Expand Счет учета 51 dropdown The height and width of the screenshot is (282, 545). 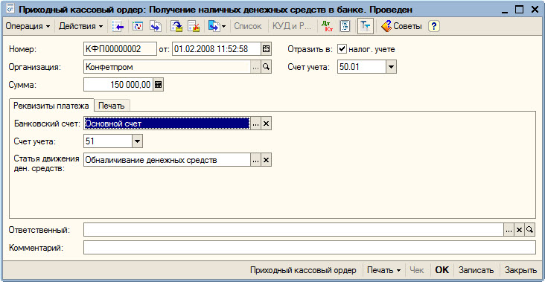point(137,141)
